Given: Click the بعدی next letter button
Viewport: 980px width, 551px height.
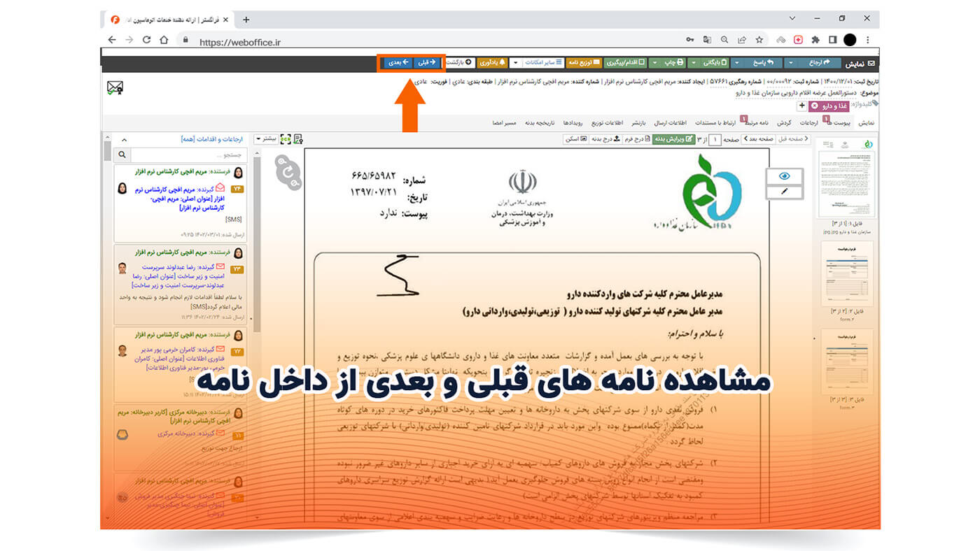Looking at the screenshot, I should [398, 62].
